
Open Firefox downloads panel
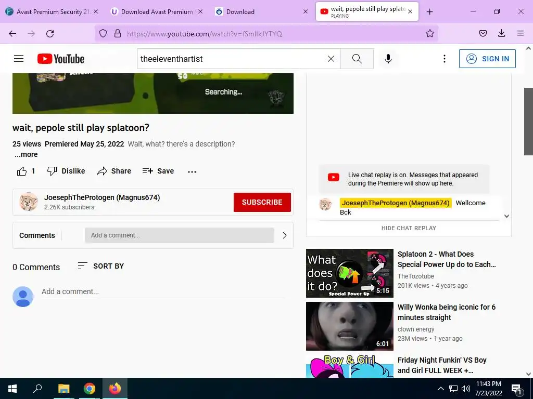[x=501, y=33]
